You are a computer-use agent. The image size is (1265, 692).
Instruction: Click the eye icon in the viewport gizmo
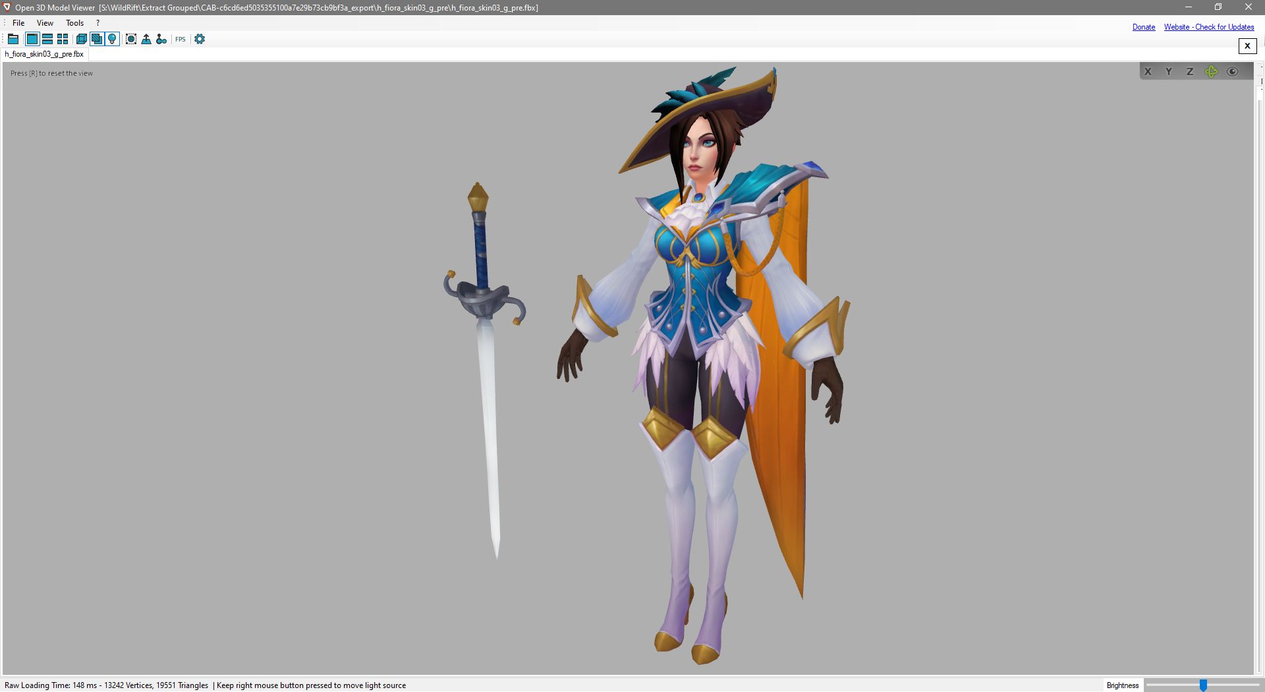click(1232, 72)
